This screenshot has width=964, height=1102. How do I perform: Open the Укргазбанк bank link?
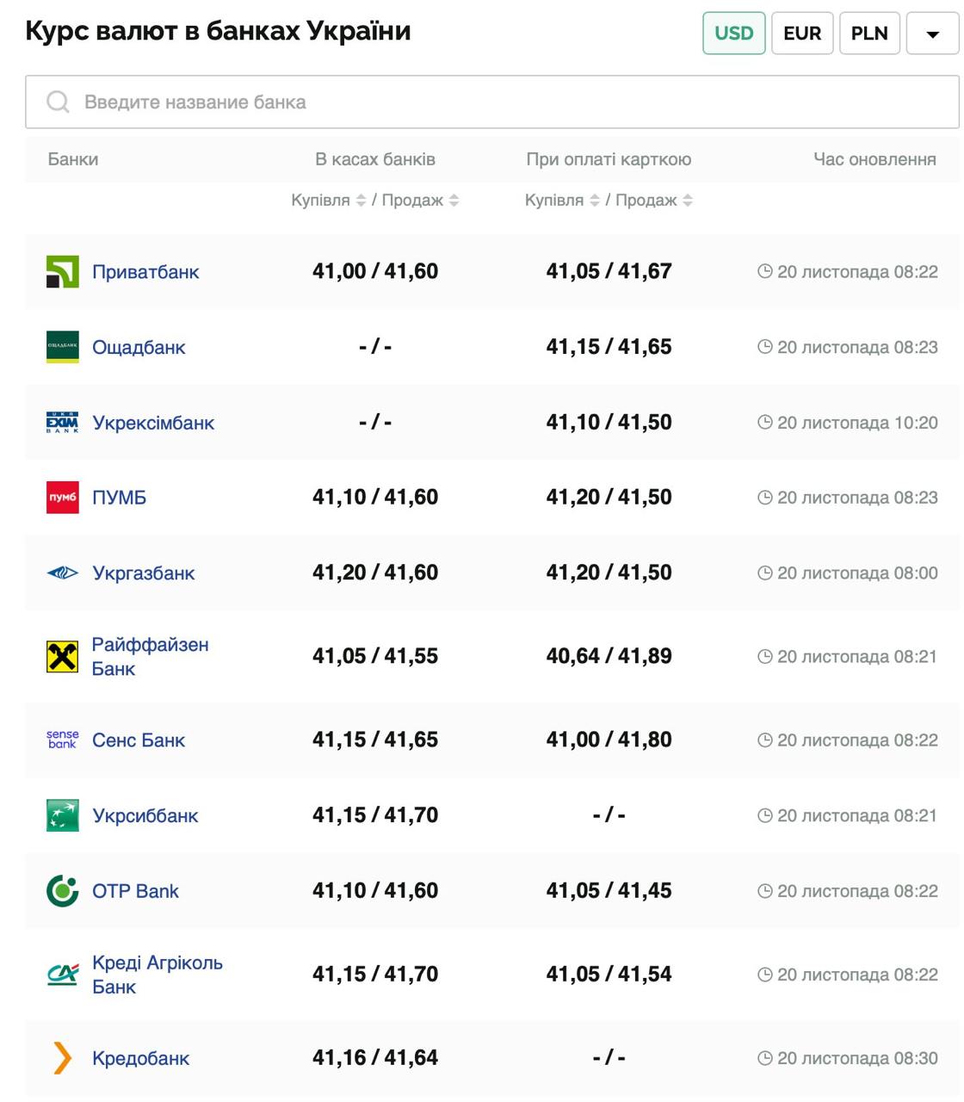click(x=144, y=573)
